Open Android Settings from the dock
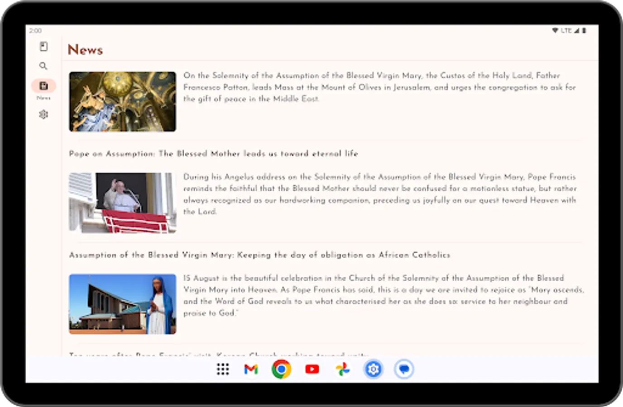623x407 pixels. point(373,369)
